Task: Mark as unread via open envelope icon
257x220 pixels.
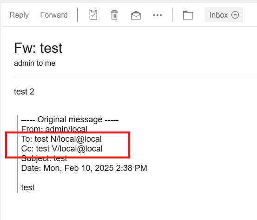Action: tap(136, 15)
